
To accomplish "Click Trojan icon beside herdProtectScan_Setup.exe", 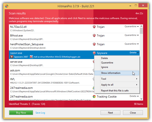I will pyautogui.click(x=94, y=44).
